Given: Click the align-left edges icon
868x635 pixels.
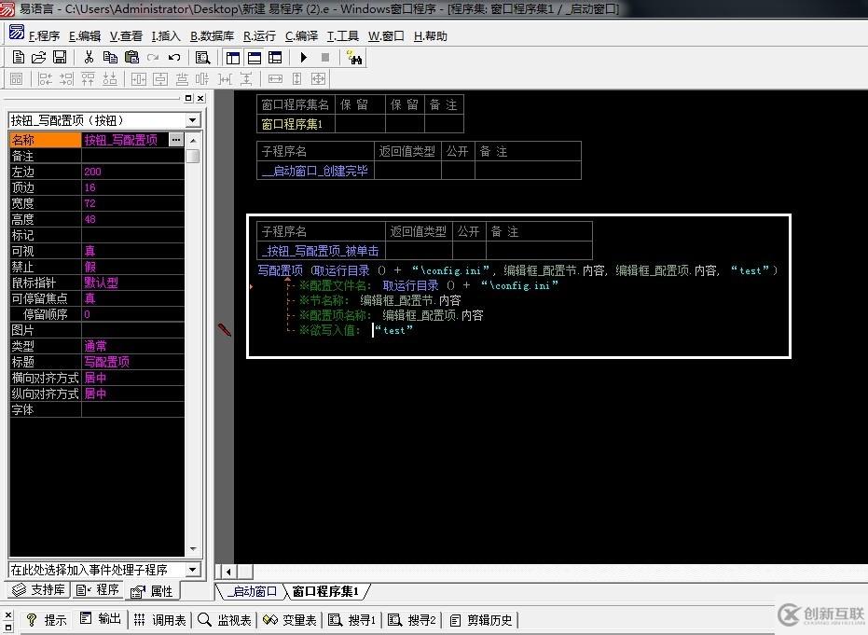Looking at the screenshot, I should (45, 79).
